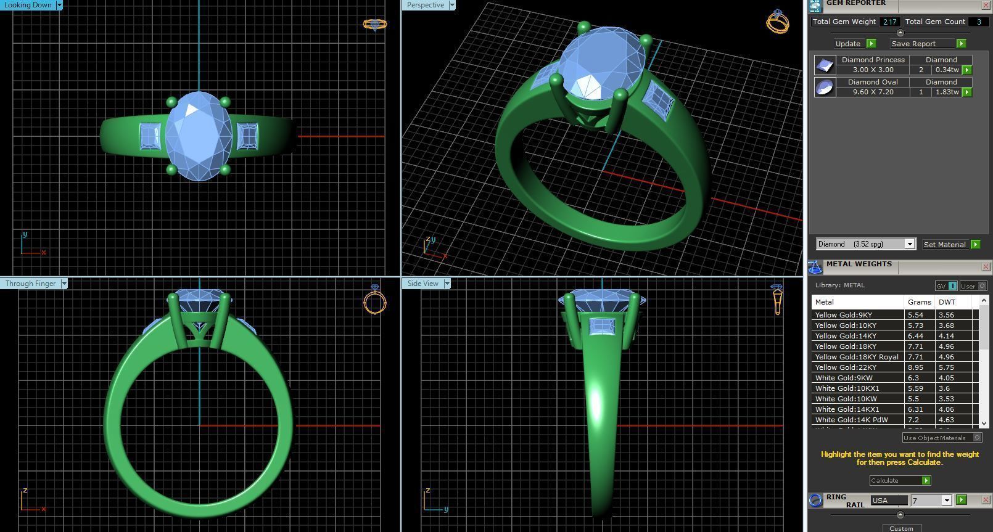Click the Grams column header

[x=919, y=302]
